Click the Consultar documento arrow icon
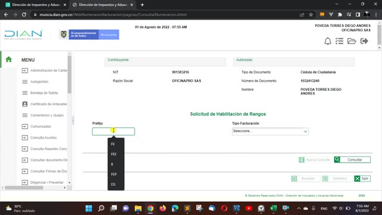The image size is (382, 215). click(x=24, y=160)
